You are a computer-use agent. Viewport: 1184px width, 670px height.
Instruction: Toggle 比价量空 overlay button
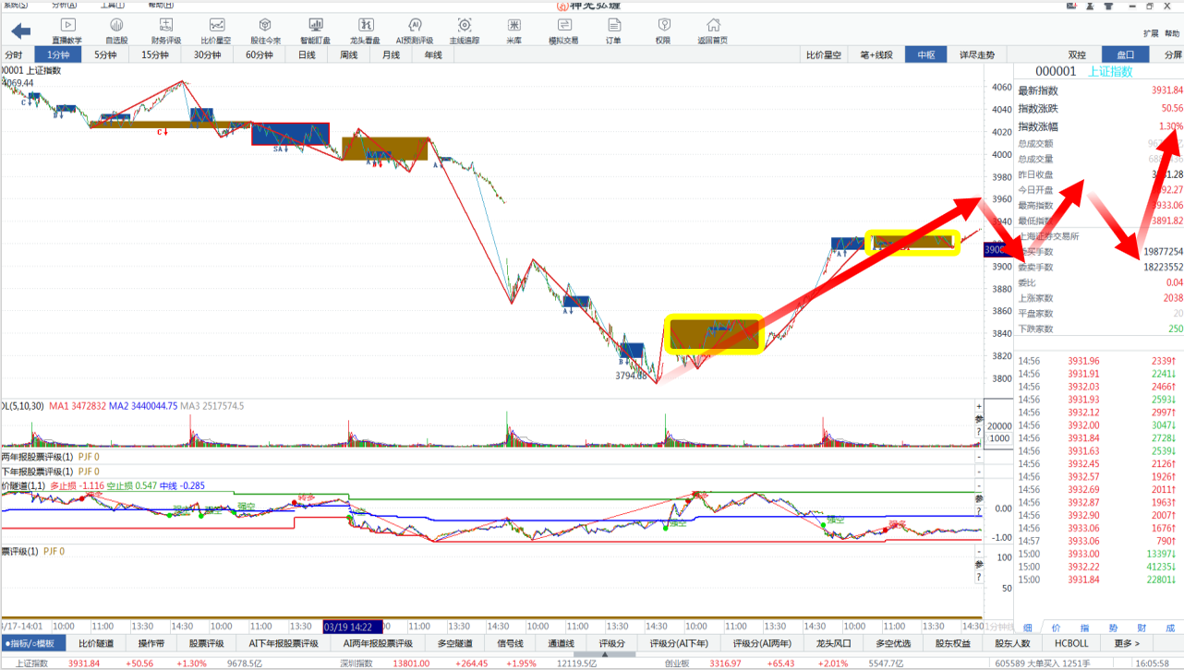824,54
